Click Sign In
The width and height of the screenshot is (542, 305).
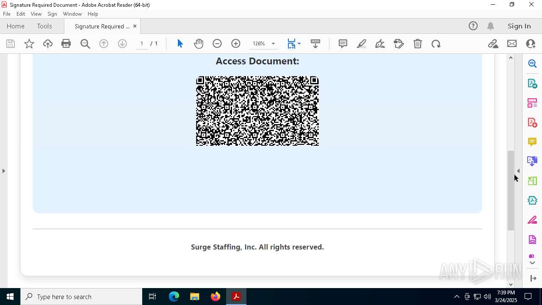519,26
